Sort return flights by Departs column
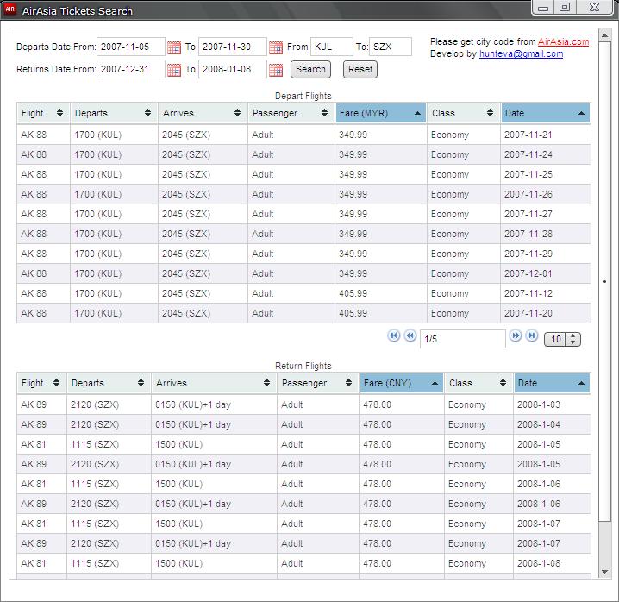 [109, 383]
